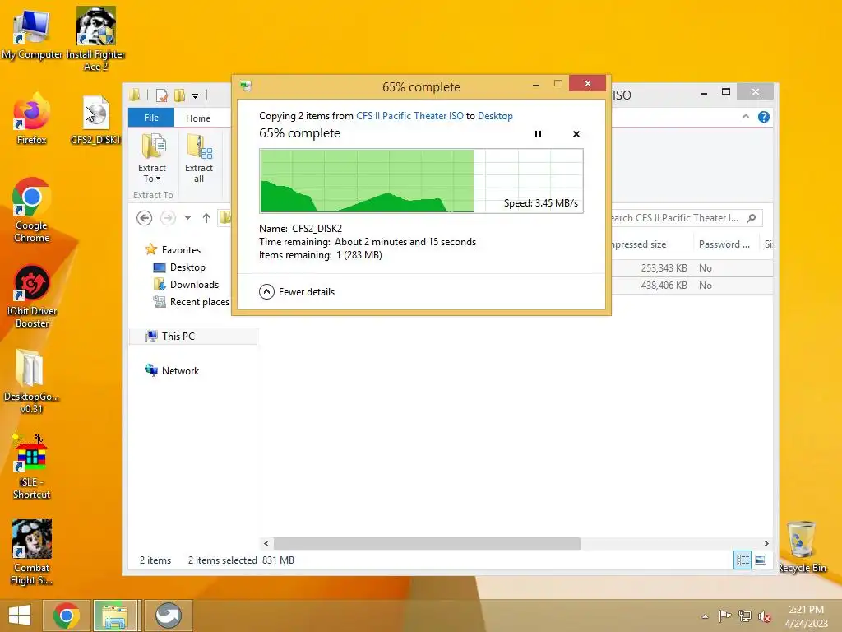The image size is (842, 632).
Task: Open ISLE - Shortcut desktop icon
Action: click(31, 467)
